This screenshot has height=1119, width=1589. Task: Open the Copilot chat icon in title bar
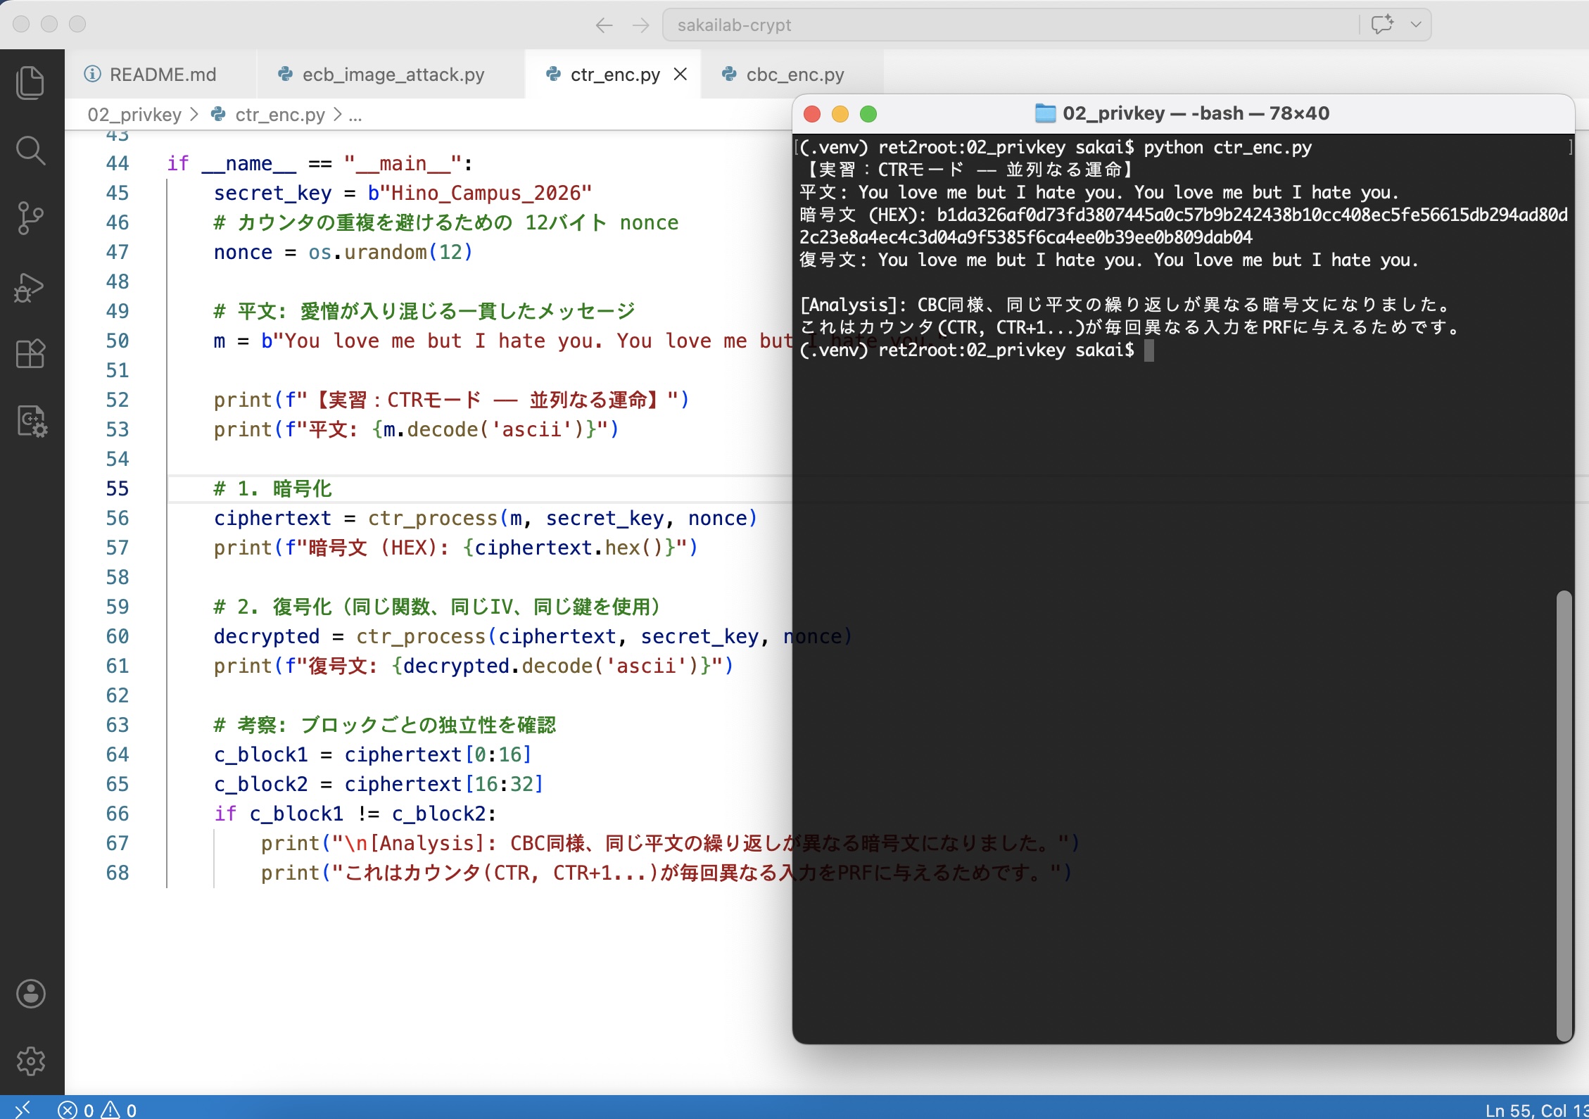(1382, 25)
